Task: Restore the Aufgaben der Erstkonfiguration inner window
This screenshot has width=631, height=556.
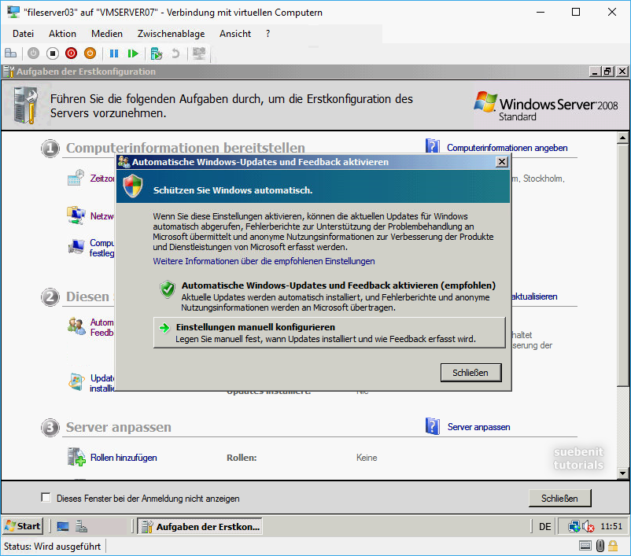Action: [x=607, y=72]
